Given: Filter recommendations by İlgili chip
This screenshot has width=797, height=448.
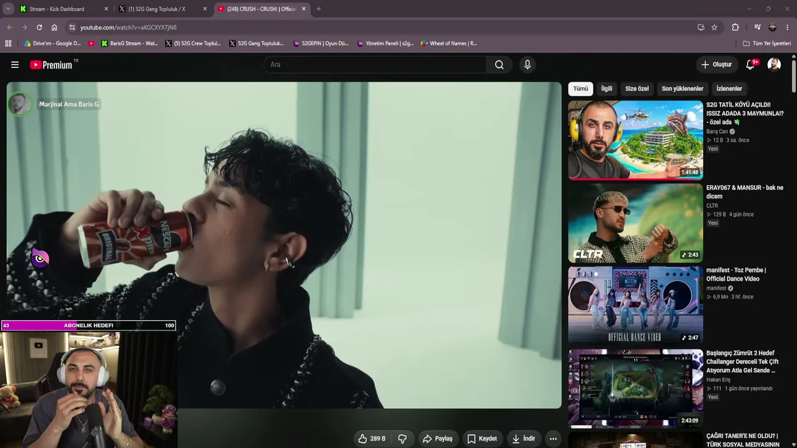Looking at the screenshot, I should pos(606,89).
